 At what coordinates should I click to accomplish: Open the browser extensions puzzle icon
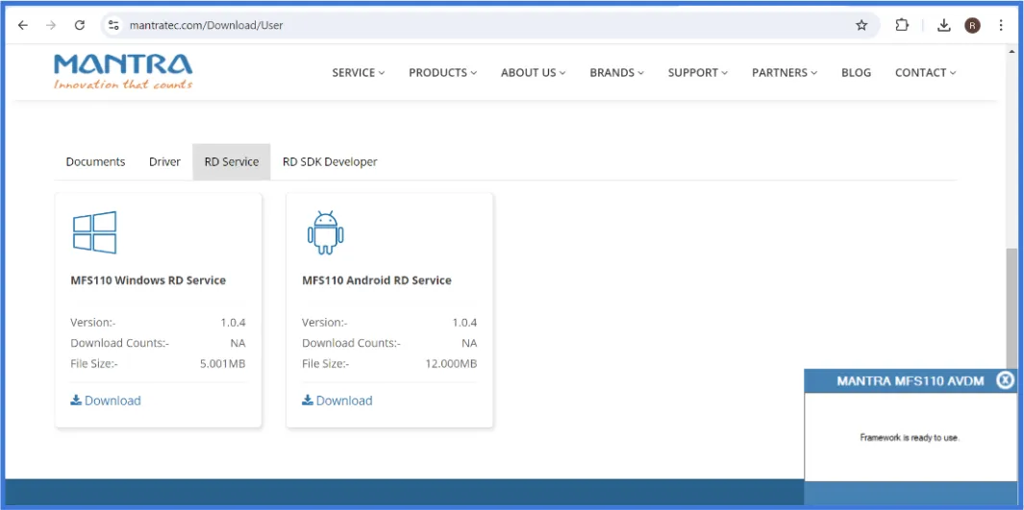point(902,25)
